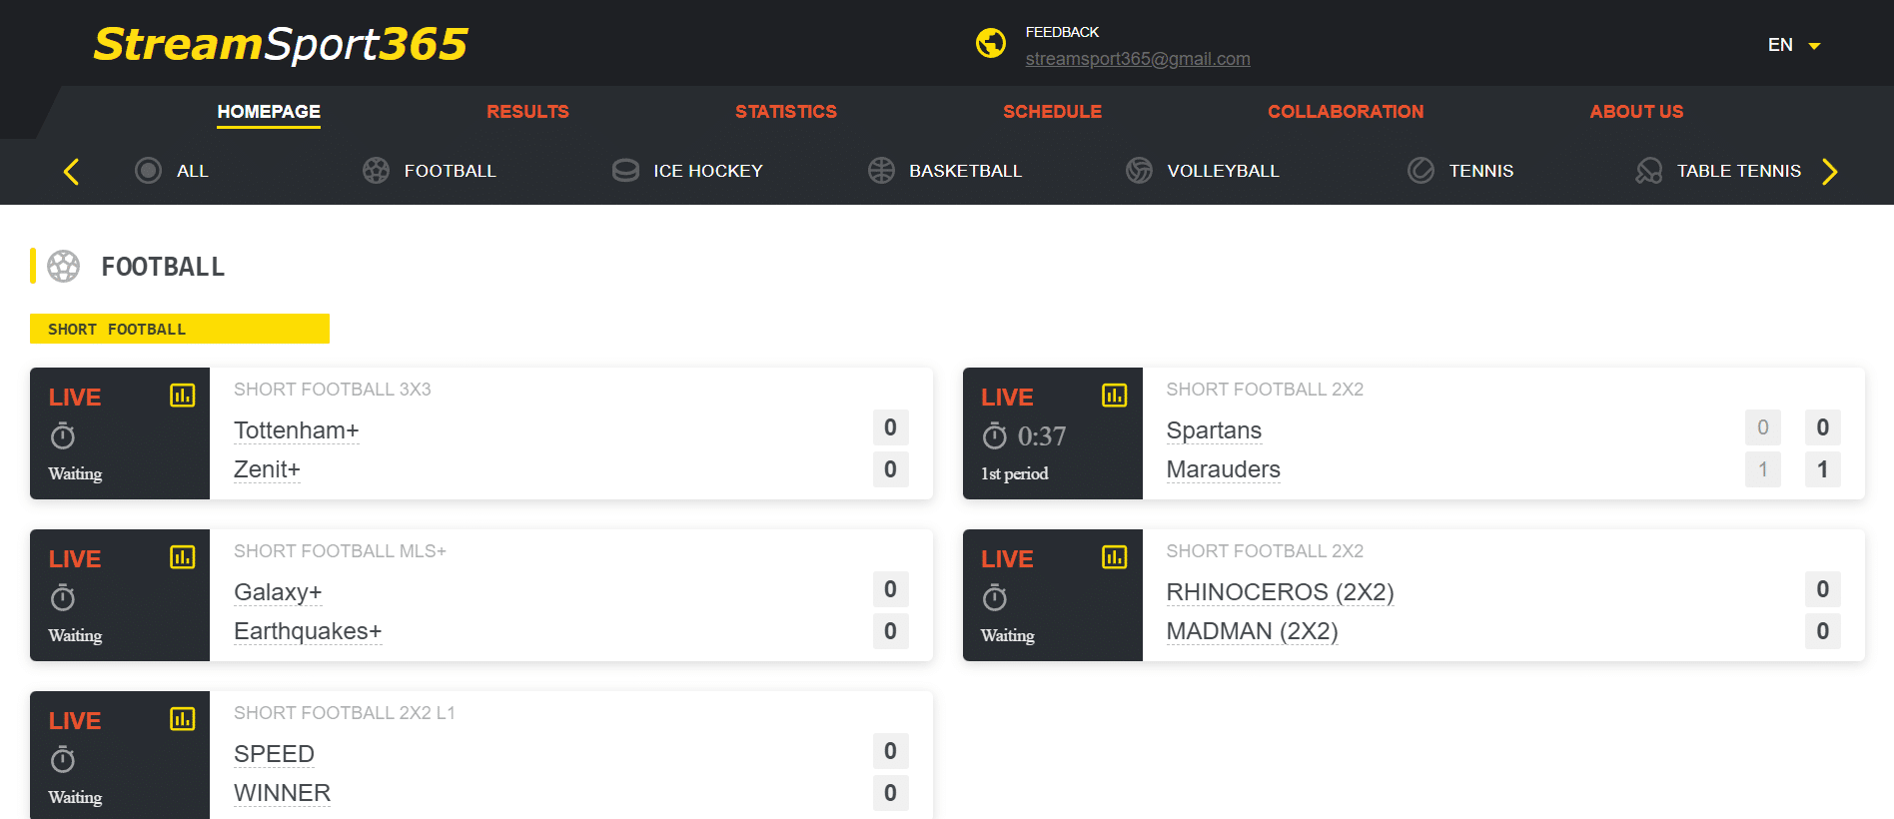Filter matches by Basketball

pyautogui.click(x=945, y=171)
